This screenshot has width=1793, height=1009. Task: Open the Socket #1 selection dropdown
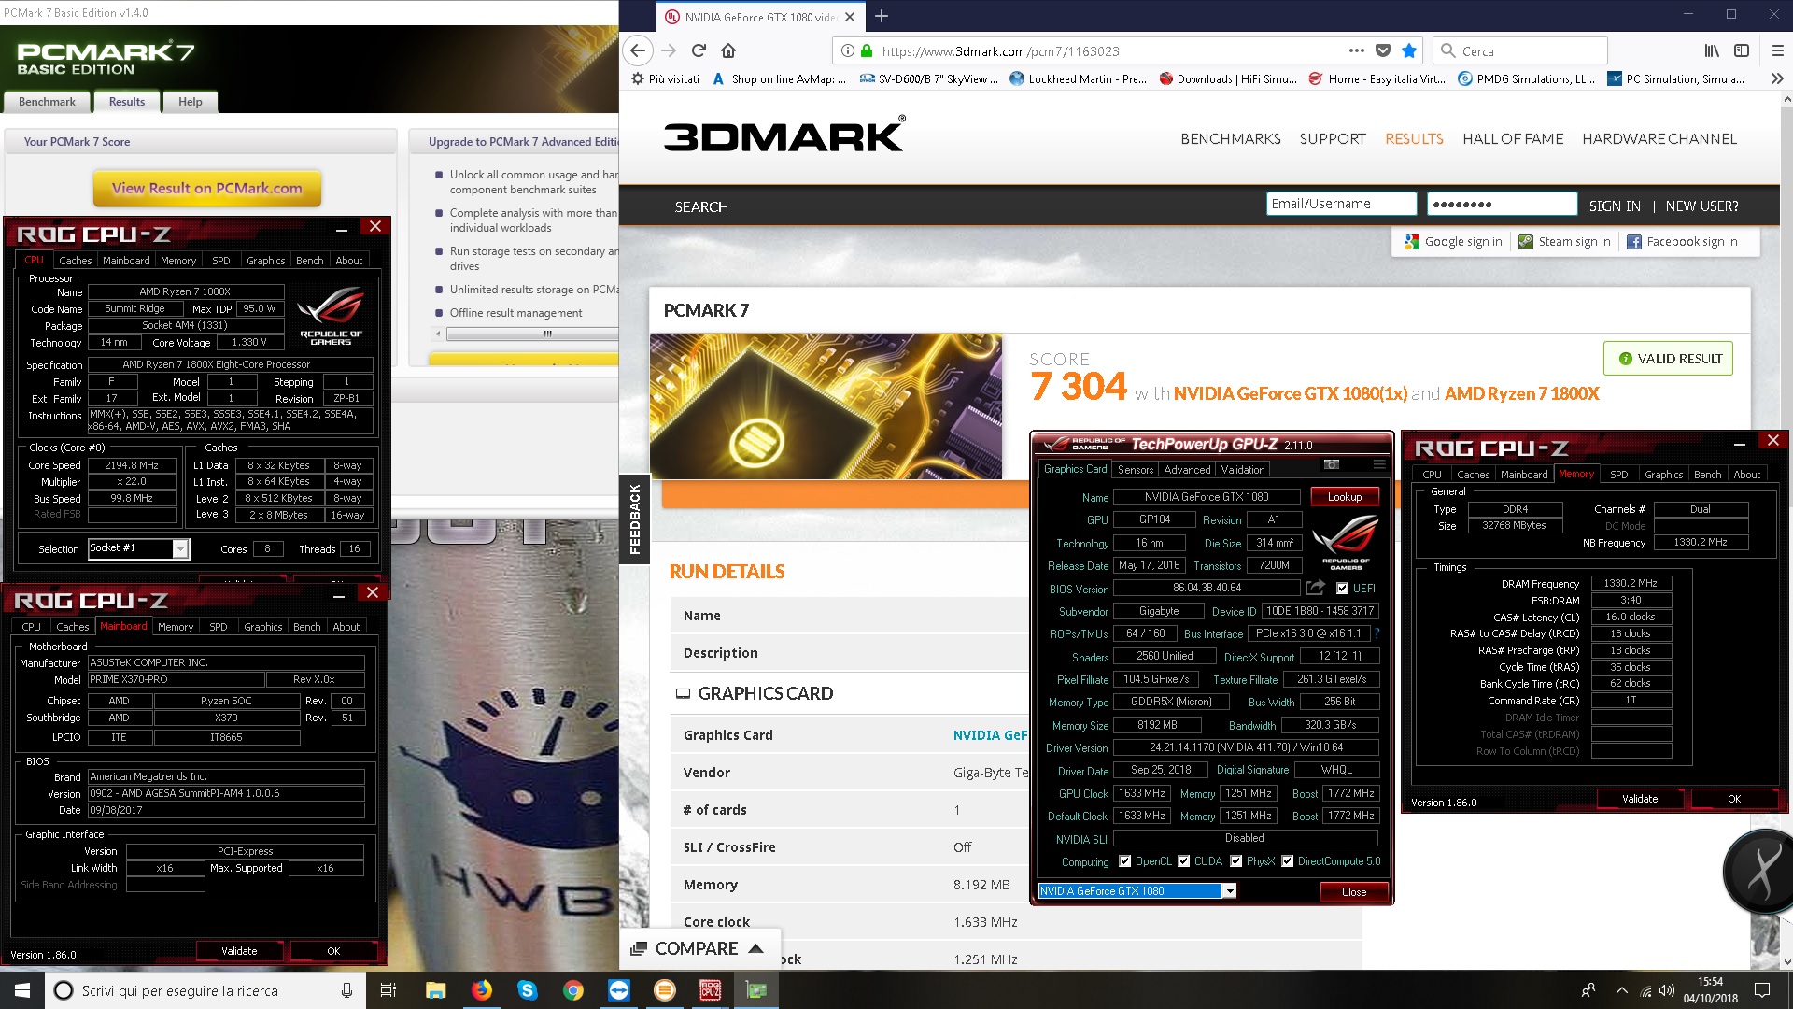pos(180,549)
